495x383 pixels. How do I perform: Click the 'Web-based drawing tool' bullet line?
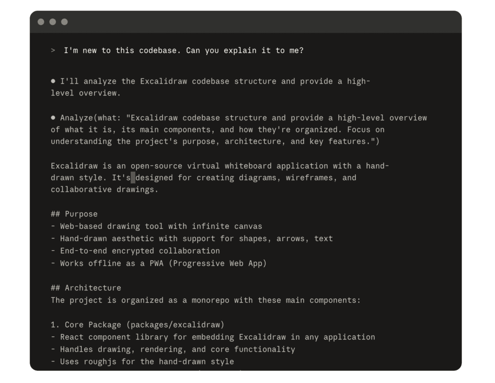(157, 226)
